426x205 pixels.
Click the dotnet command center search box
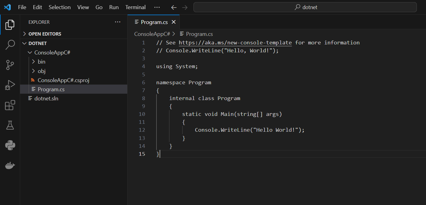click(305, 7)
